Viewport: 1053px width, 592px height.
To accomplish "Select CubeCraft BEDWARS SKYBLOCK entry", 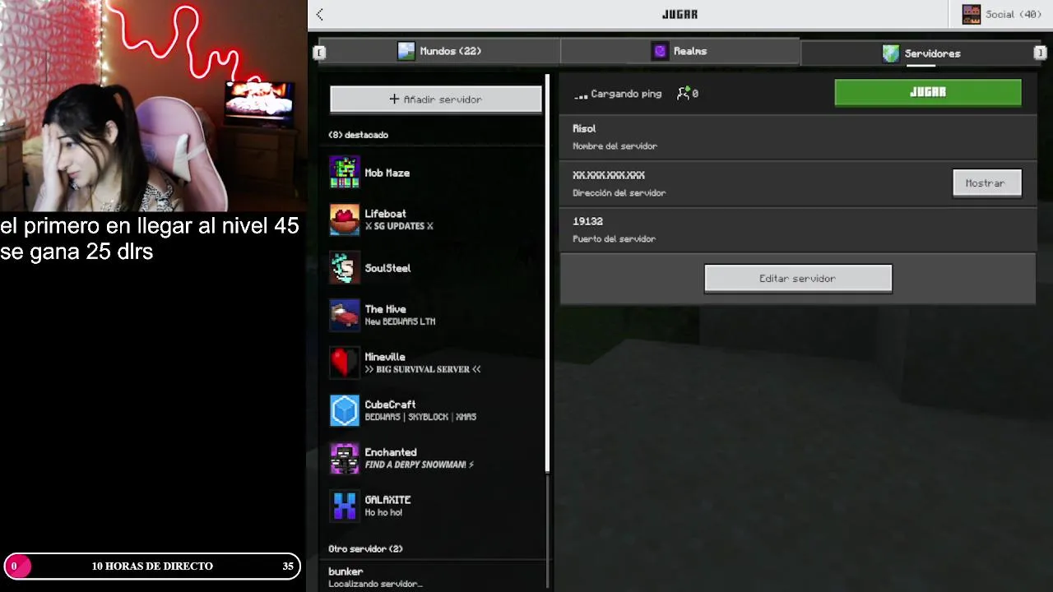I will 436,410.
